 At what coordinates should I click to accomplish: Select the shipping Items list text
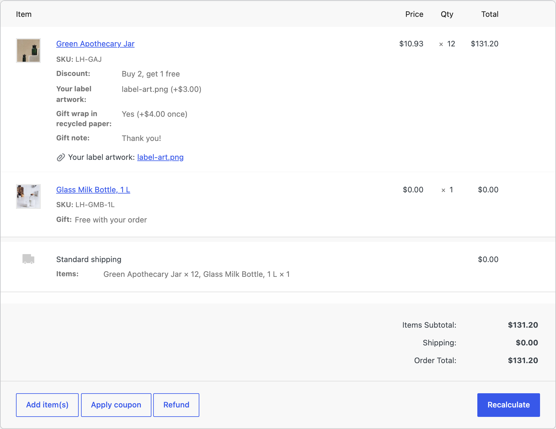197,274
